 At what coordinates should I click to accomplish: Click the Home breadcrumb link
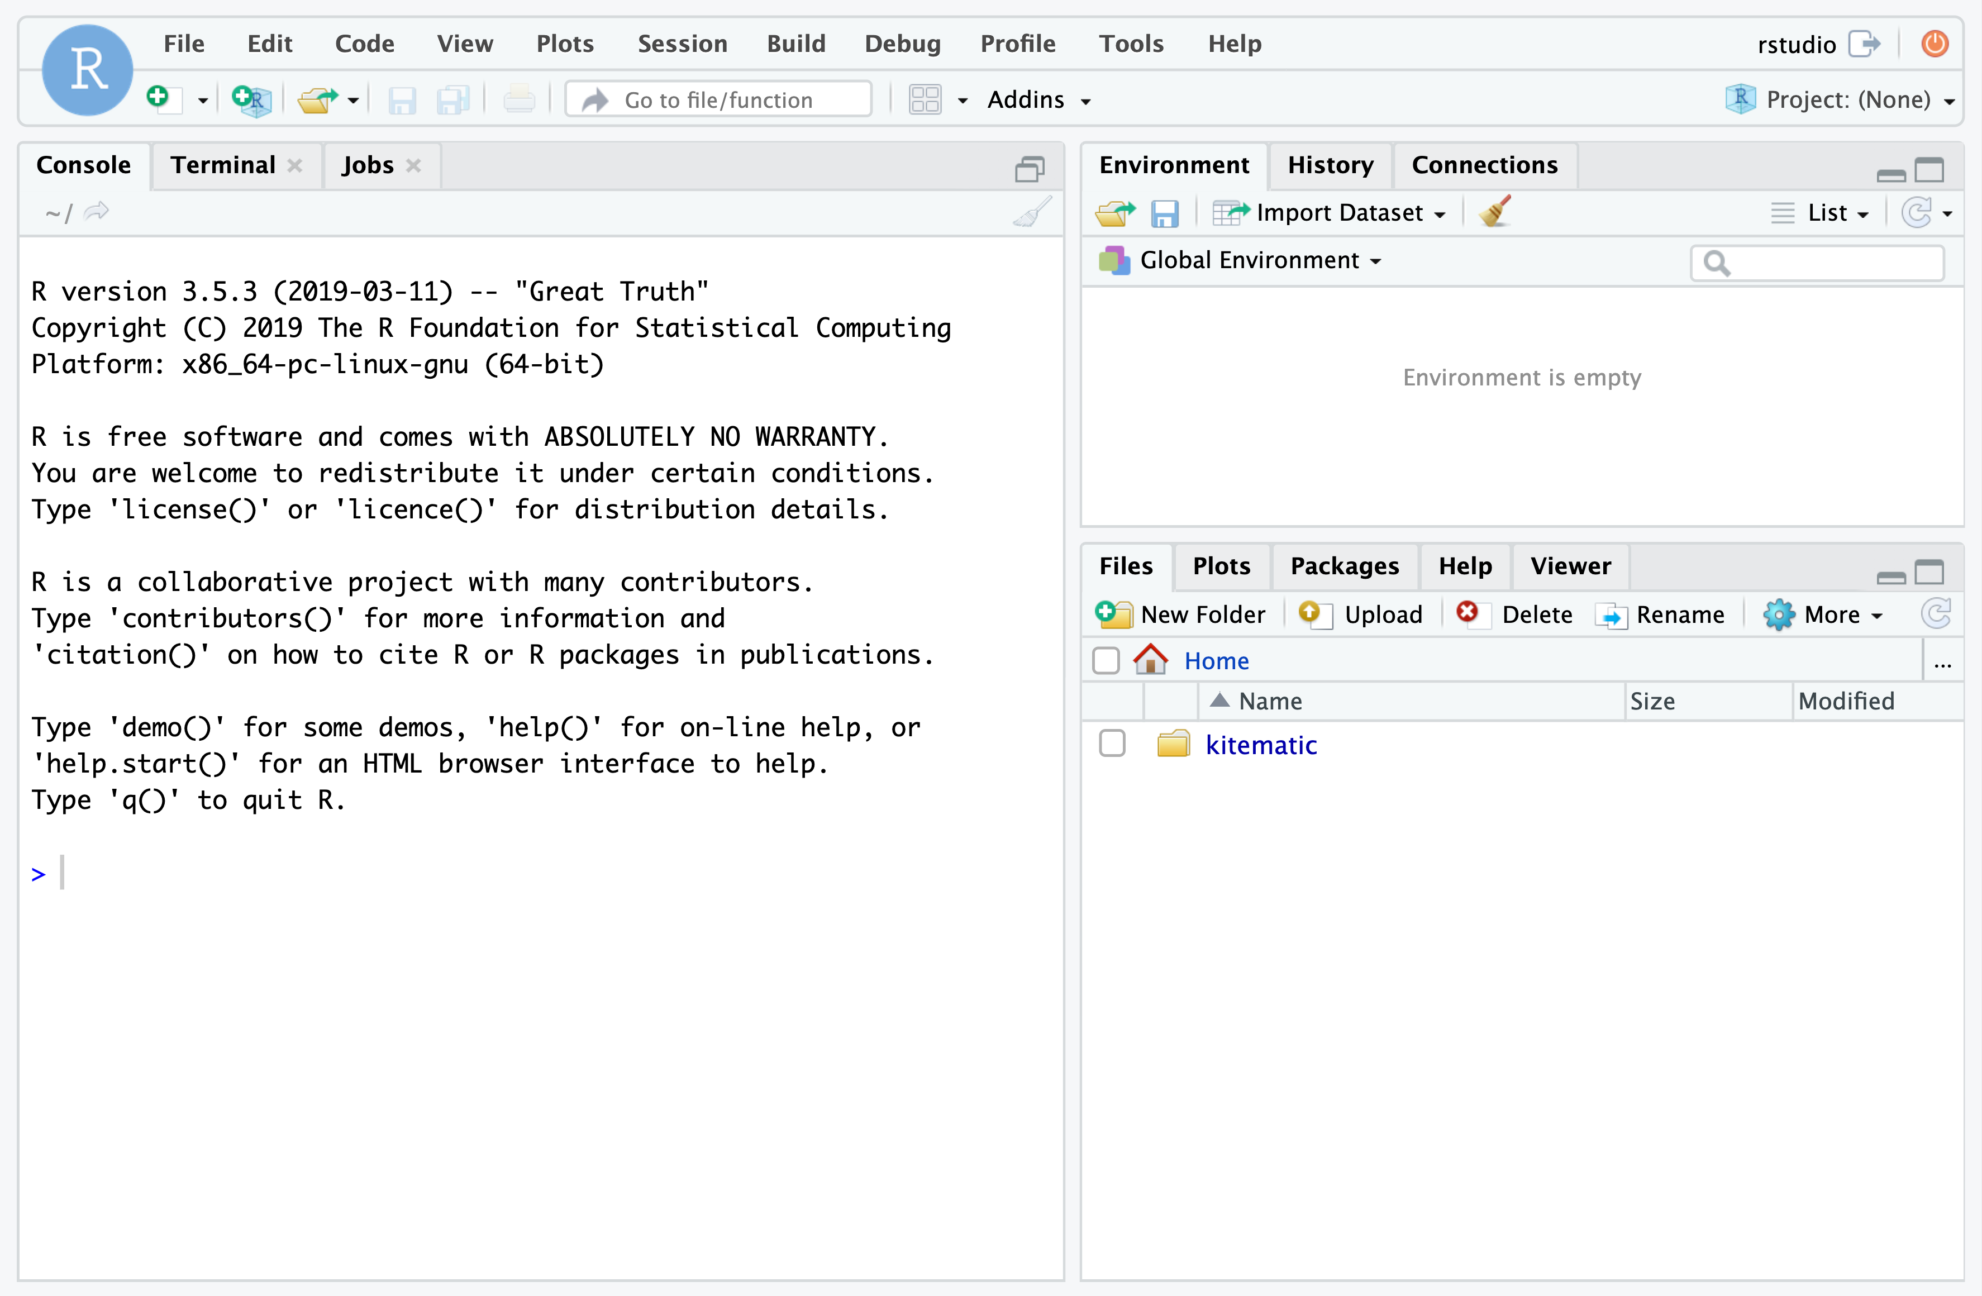[1216, 661]
